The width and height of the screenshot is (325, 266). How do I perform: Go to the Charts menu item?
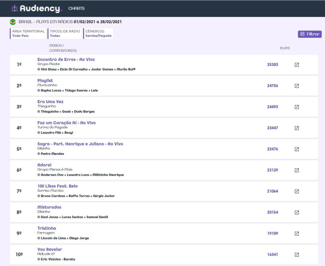coord(76,9)
